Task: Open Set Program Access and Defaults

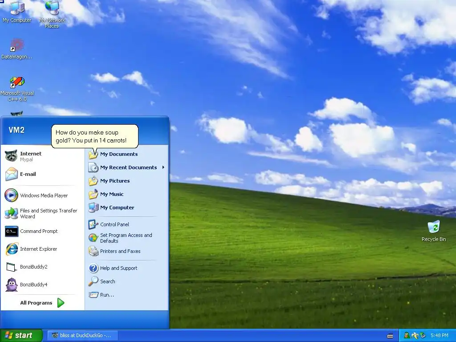Action: tap(127, 238)
